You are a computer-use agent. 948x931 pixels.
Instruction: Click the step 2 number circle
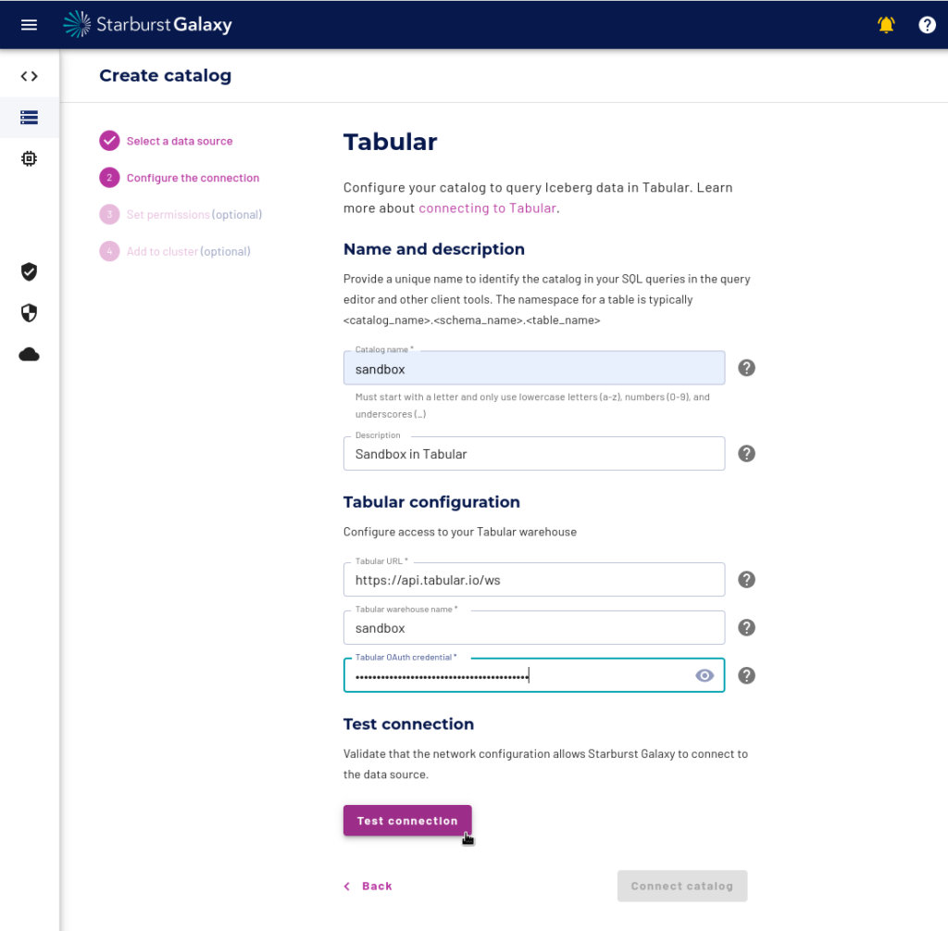tap(109, 178)
